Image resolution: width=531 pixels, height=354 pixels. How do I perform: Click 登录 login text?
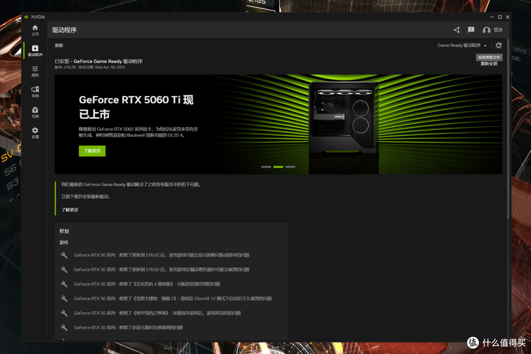498,30
